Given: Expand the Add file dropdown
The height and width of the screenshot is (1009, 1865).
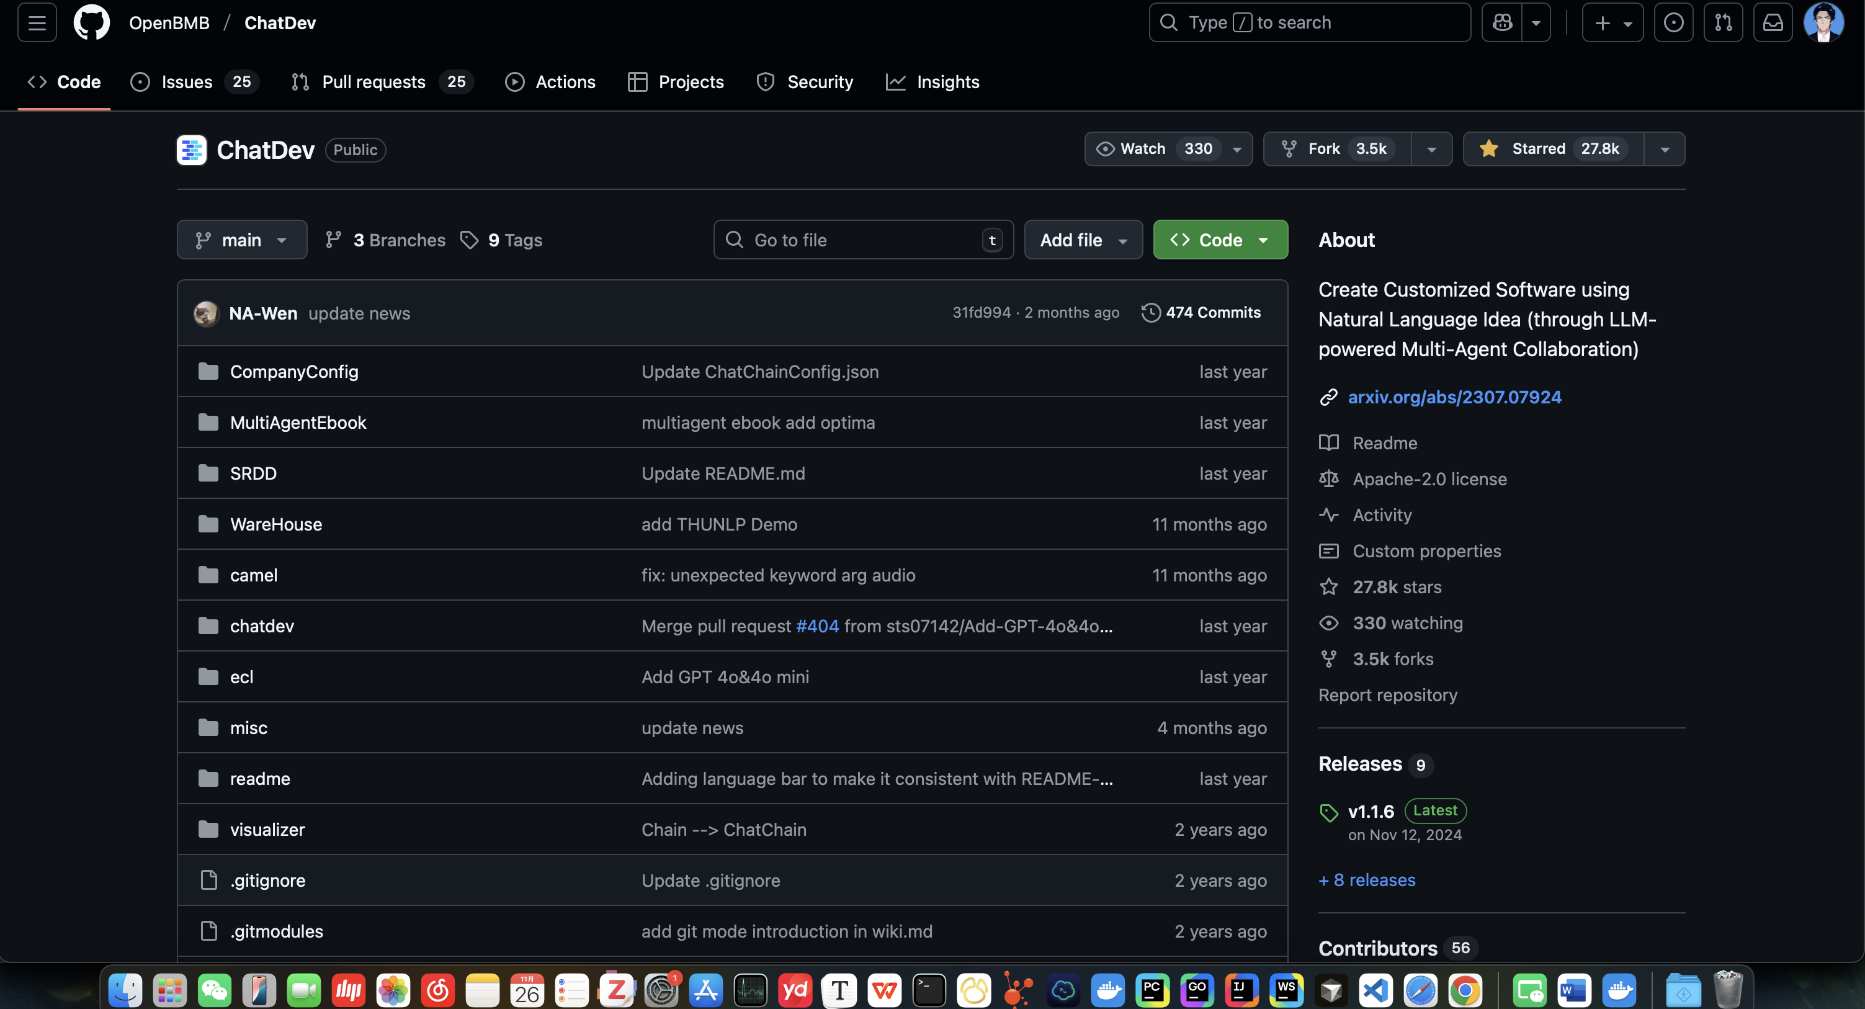Looking at the screenshot, I should point(1083,240).
